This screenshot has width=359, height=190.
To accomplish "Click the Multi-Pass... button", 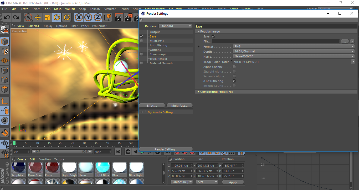I will (x=179, y=106).
